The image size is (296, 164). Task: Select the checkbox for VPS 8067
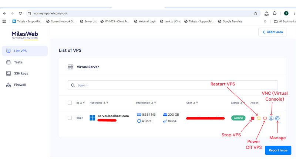(x=70, y=118)
